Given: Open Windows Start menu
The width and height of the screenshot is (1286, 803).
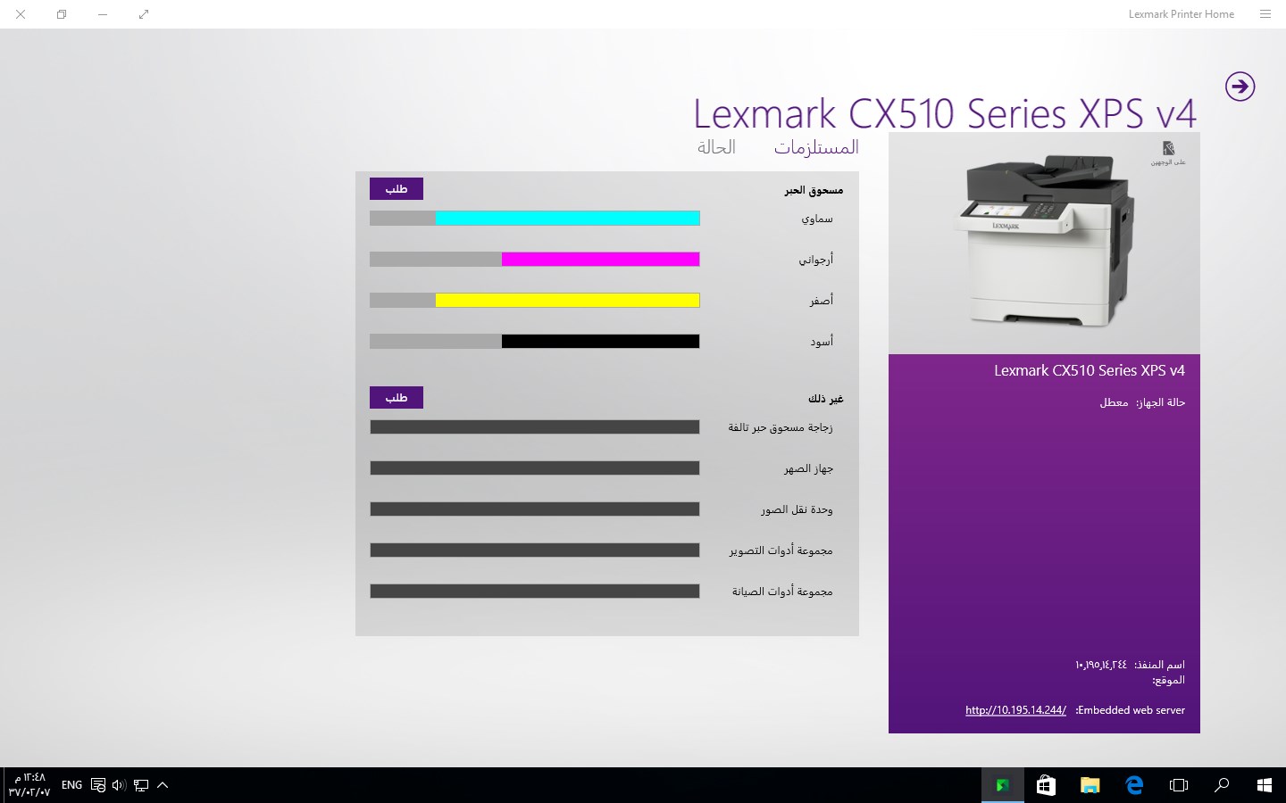Looking at the screenshot, I should point(1265,785).
